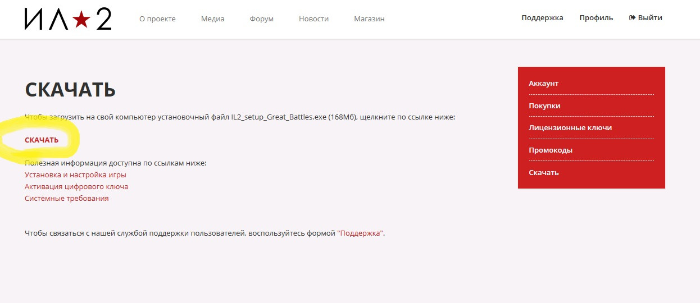Open Системные требования link
Image resolution: width=700 pixels, height=303 pixels.
coord(67,198)
